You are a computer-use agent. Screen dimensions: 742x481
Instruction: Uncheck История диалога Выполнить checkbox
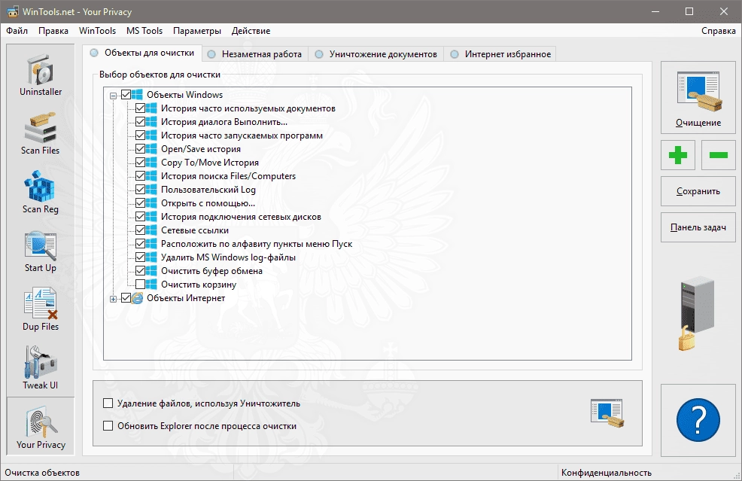(140, 122)
